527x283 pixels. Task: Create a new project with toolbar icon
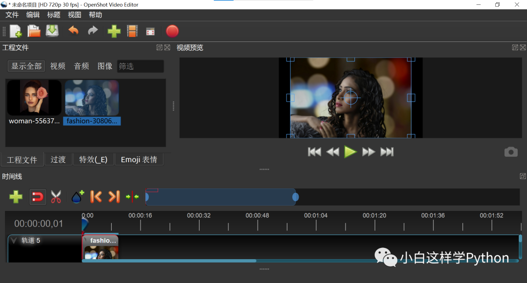16,31
